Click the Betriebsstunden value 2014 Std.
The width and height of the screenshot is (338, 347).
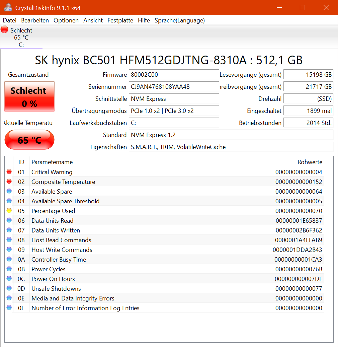pos(308,123)
